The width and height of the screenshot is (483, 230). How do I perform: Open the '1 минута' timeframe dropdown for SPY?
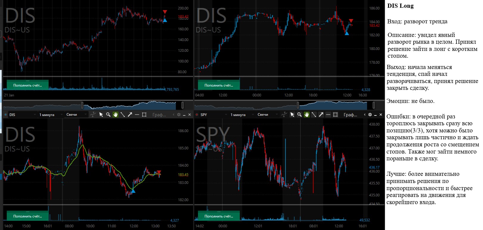[x=242, y=115]
